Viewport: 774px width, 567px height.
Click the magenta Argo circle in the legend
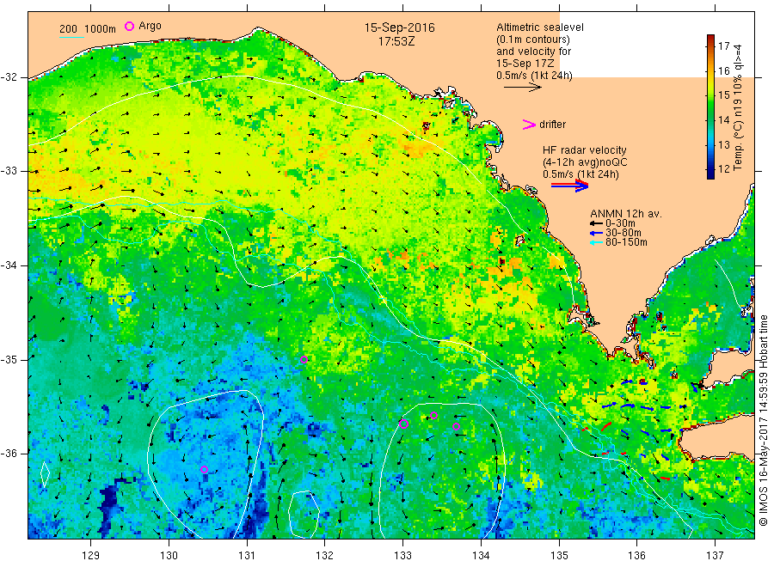pos(129,26)
